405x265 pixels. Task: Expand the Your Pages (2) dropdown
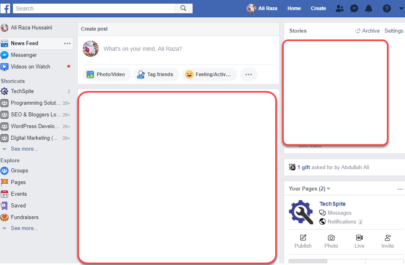tap(328, 189)
